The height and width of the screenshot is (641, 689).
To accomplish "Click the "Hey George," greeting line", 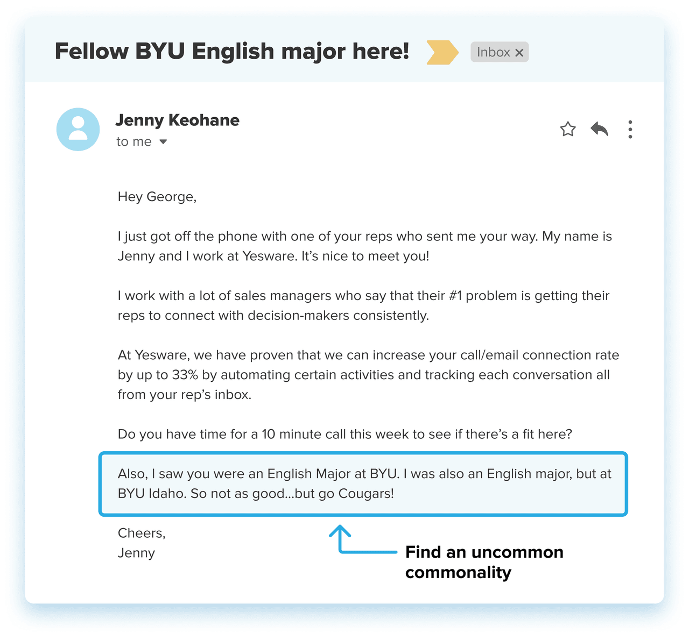I will [157, 197].
